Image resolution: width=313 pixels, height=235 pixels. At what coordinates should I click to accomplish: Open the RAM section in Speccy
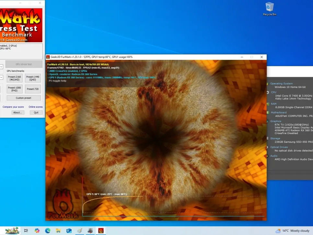[274, 104]
